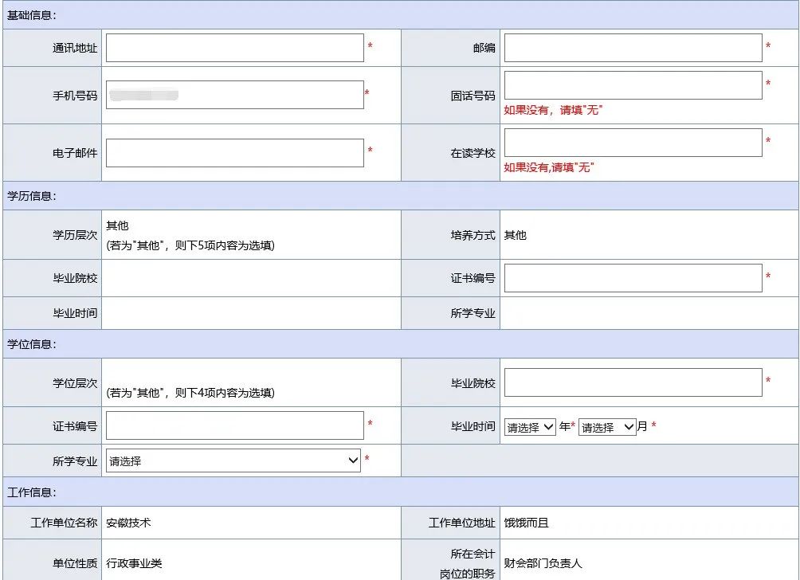Select the 固话号码 text field
This screenshot has width=800, height=580.
tap(633, 85)
